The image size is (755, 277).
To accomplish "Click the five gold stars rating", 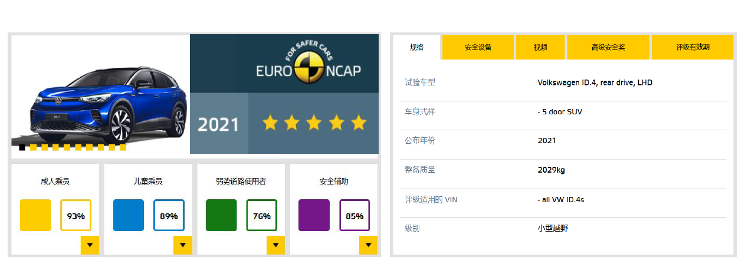I will [x=314, y=123].
